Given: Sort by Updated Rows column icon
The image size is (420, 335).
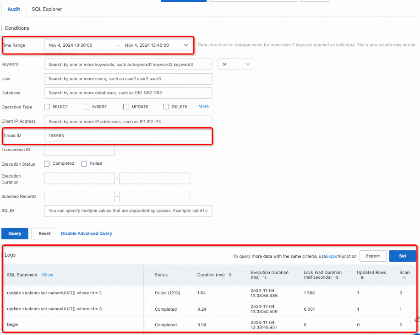Looking at the screenshot, I should click(362, 277).
